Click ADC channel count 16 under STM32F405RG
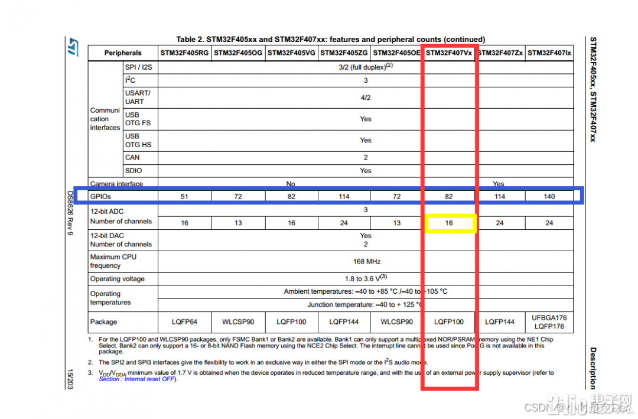The width and height of the screenshot is (638, 419). coord(184,223)
